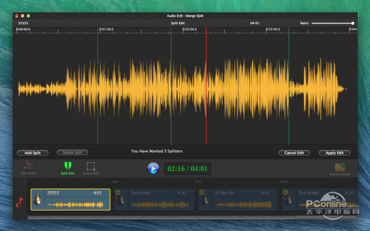Click the red music note icon
Image resolution: width=370 pixels, height=231 pixels.
click(x=20, y=201)
